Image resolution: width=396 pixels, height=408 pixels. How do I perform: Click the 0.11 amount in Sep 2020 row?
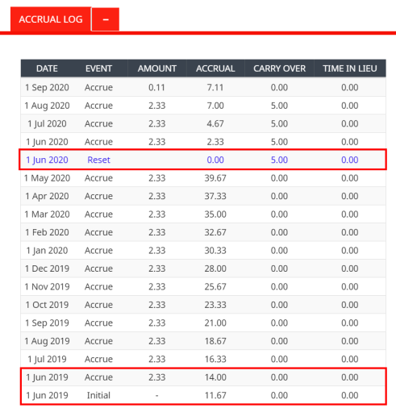click(x=156, y=88)
